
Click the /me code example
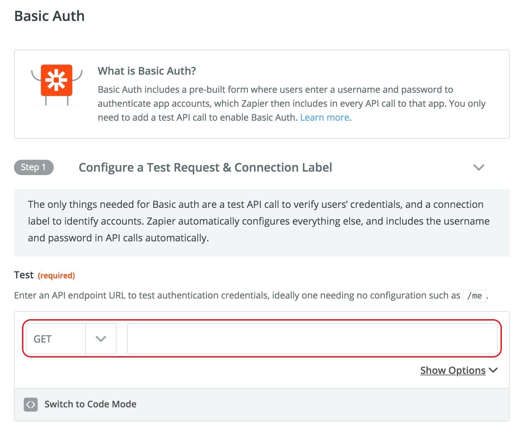(474, 296)
